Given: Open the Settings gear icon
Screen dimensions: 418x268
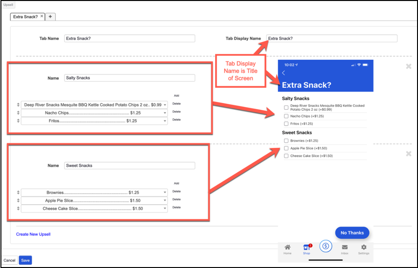Looking at the screenshot, I should [364, 248].
